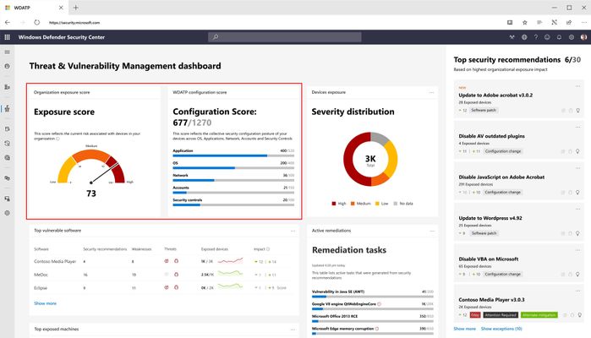Click the Alternate mitigation green tag

pos(539,314)
